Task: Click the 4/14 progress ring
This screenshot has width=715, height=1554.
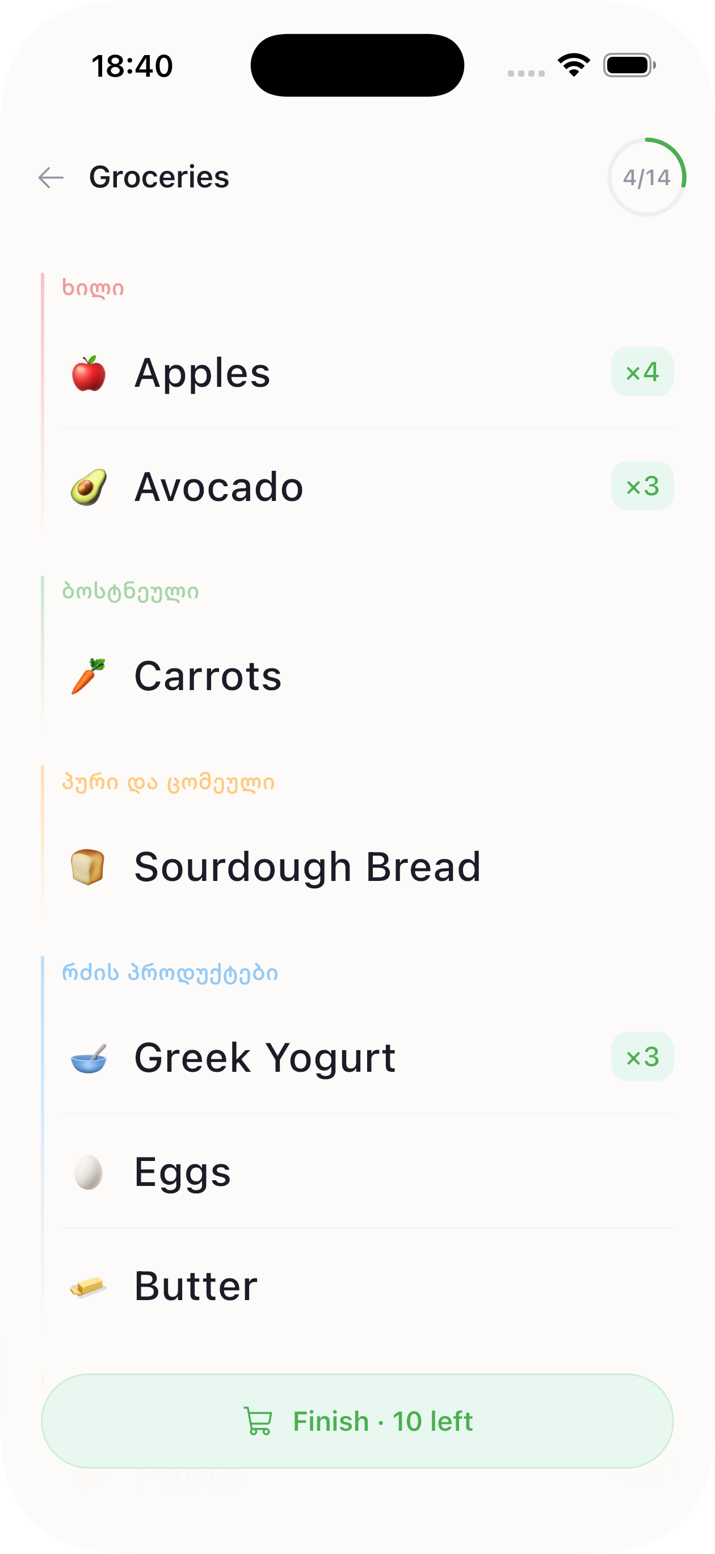Action: [646, 177]
